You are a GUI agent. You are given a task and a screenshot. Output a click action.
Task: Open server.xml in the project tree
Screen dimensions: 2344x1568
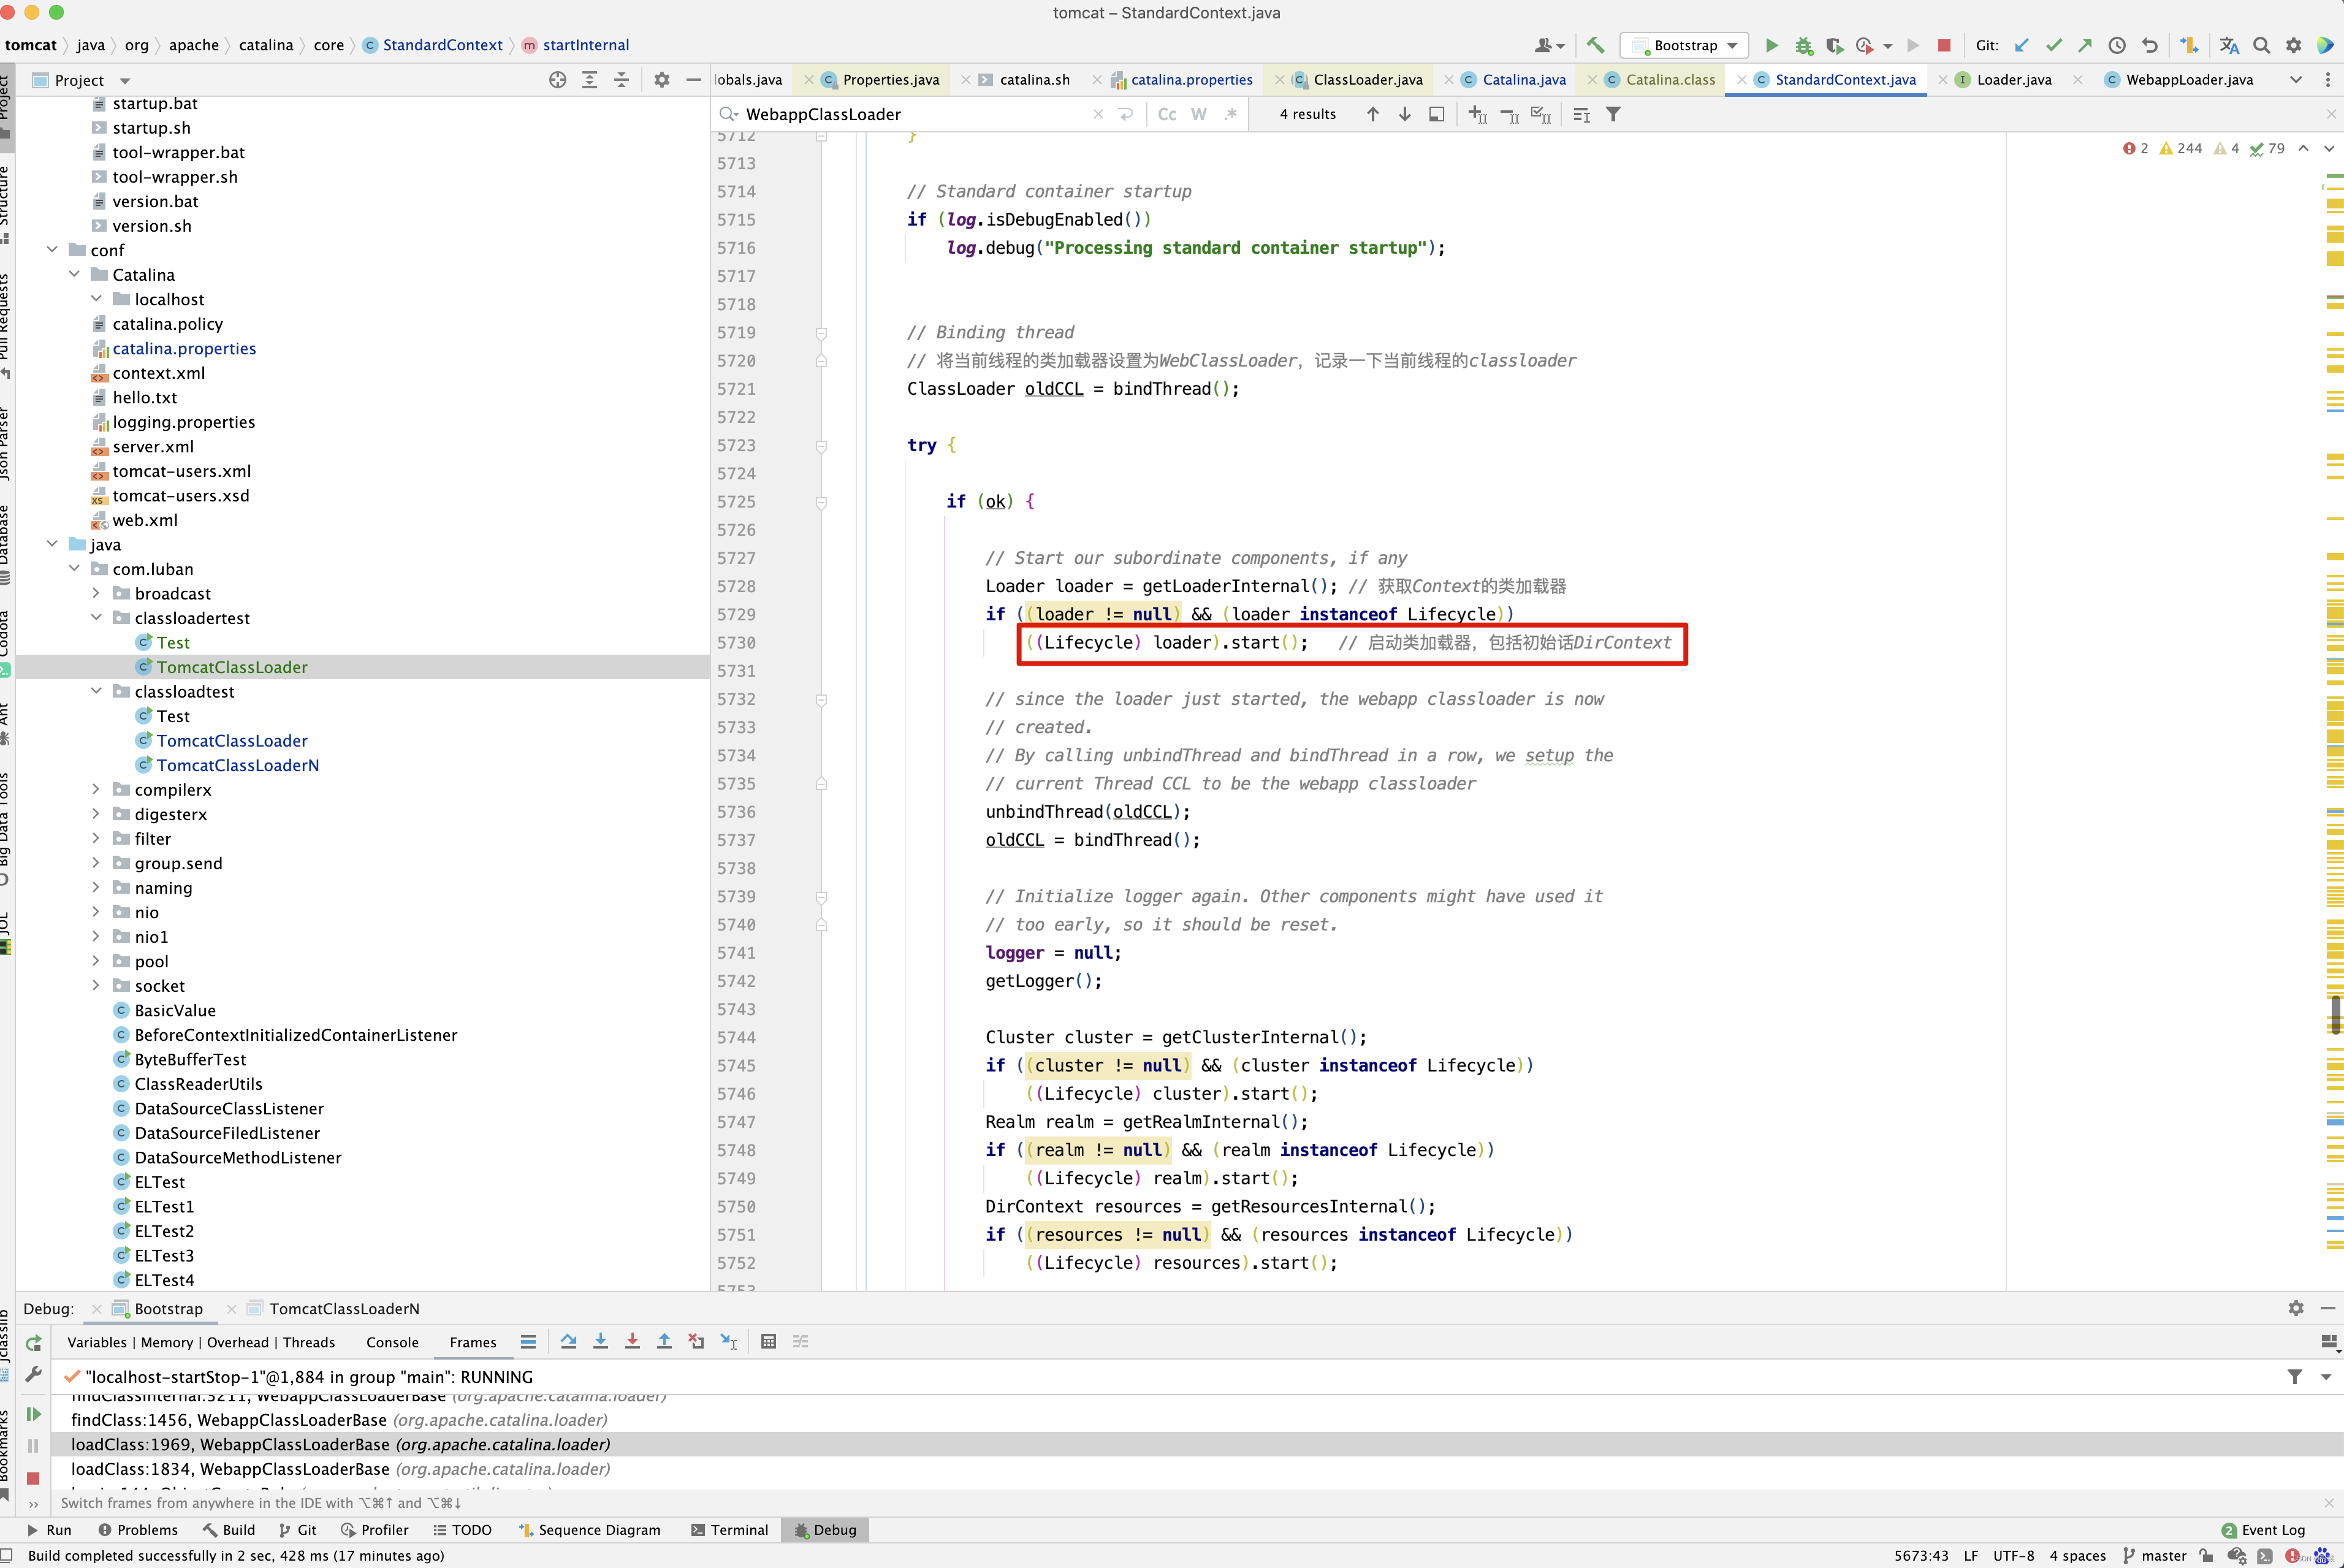click(x=153, y=446)
